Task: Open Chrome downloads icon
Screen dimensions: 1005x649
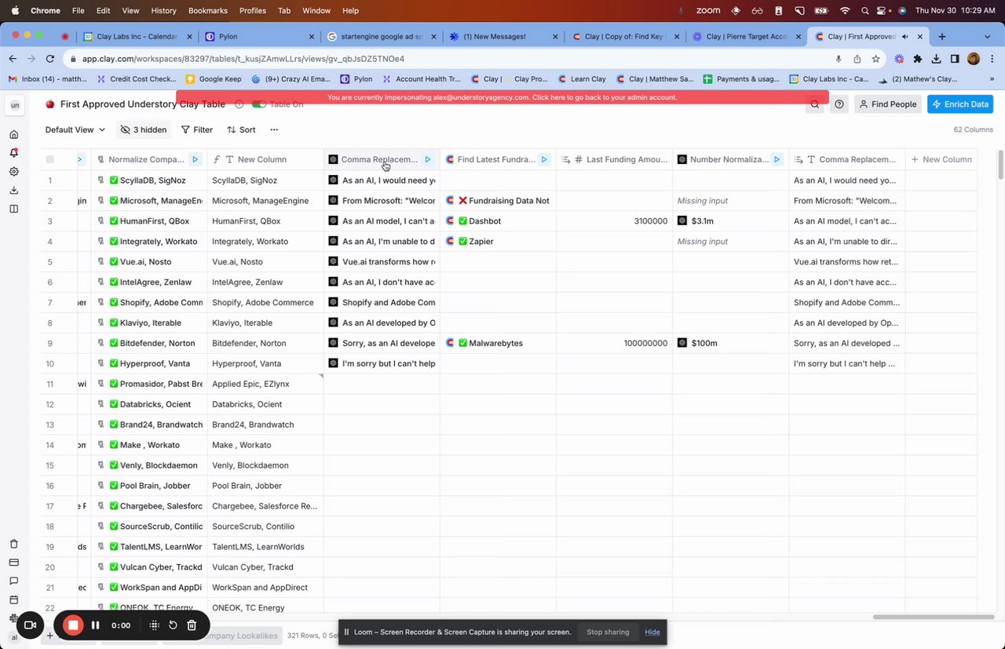Action: [x=937, y=59]
